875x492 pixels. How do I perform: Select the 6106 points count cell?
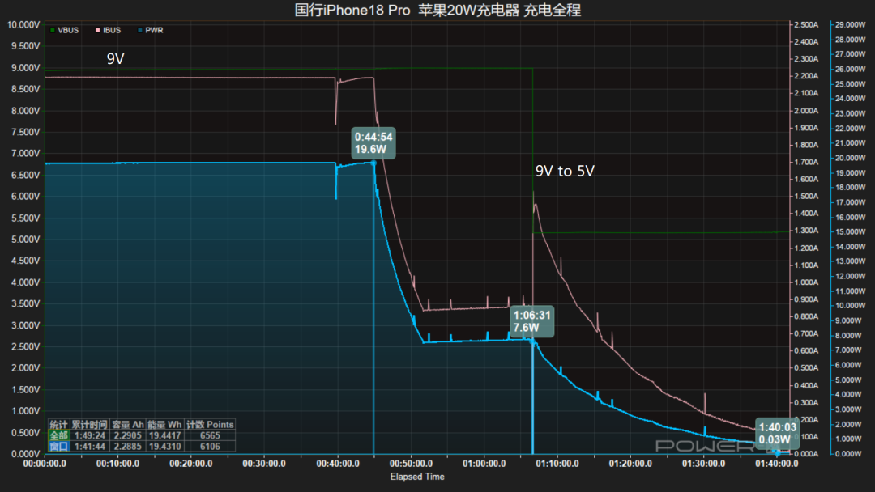[x=210, y=447]
